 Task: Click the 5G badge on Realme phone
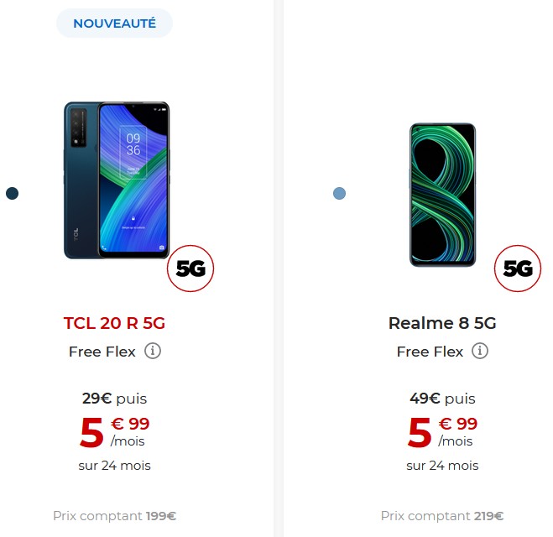pyautogui.click(x=518, y=268)
